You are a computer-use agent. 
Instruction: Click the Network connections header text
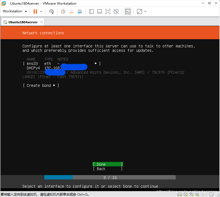43,33
